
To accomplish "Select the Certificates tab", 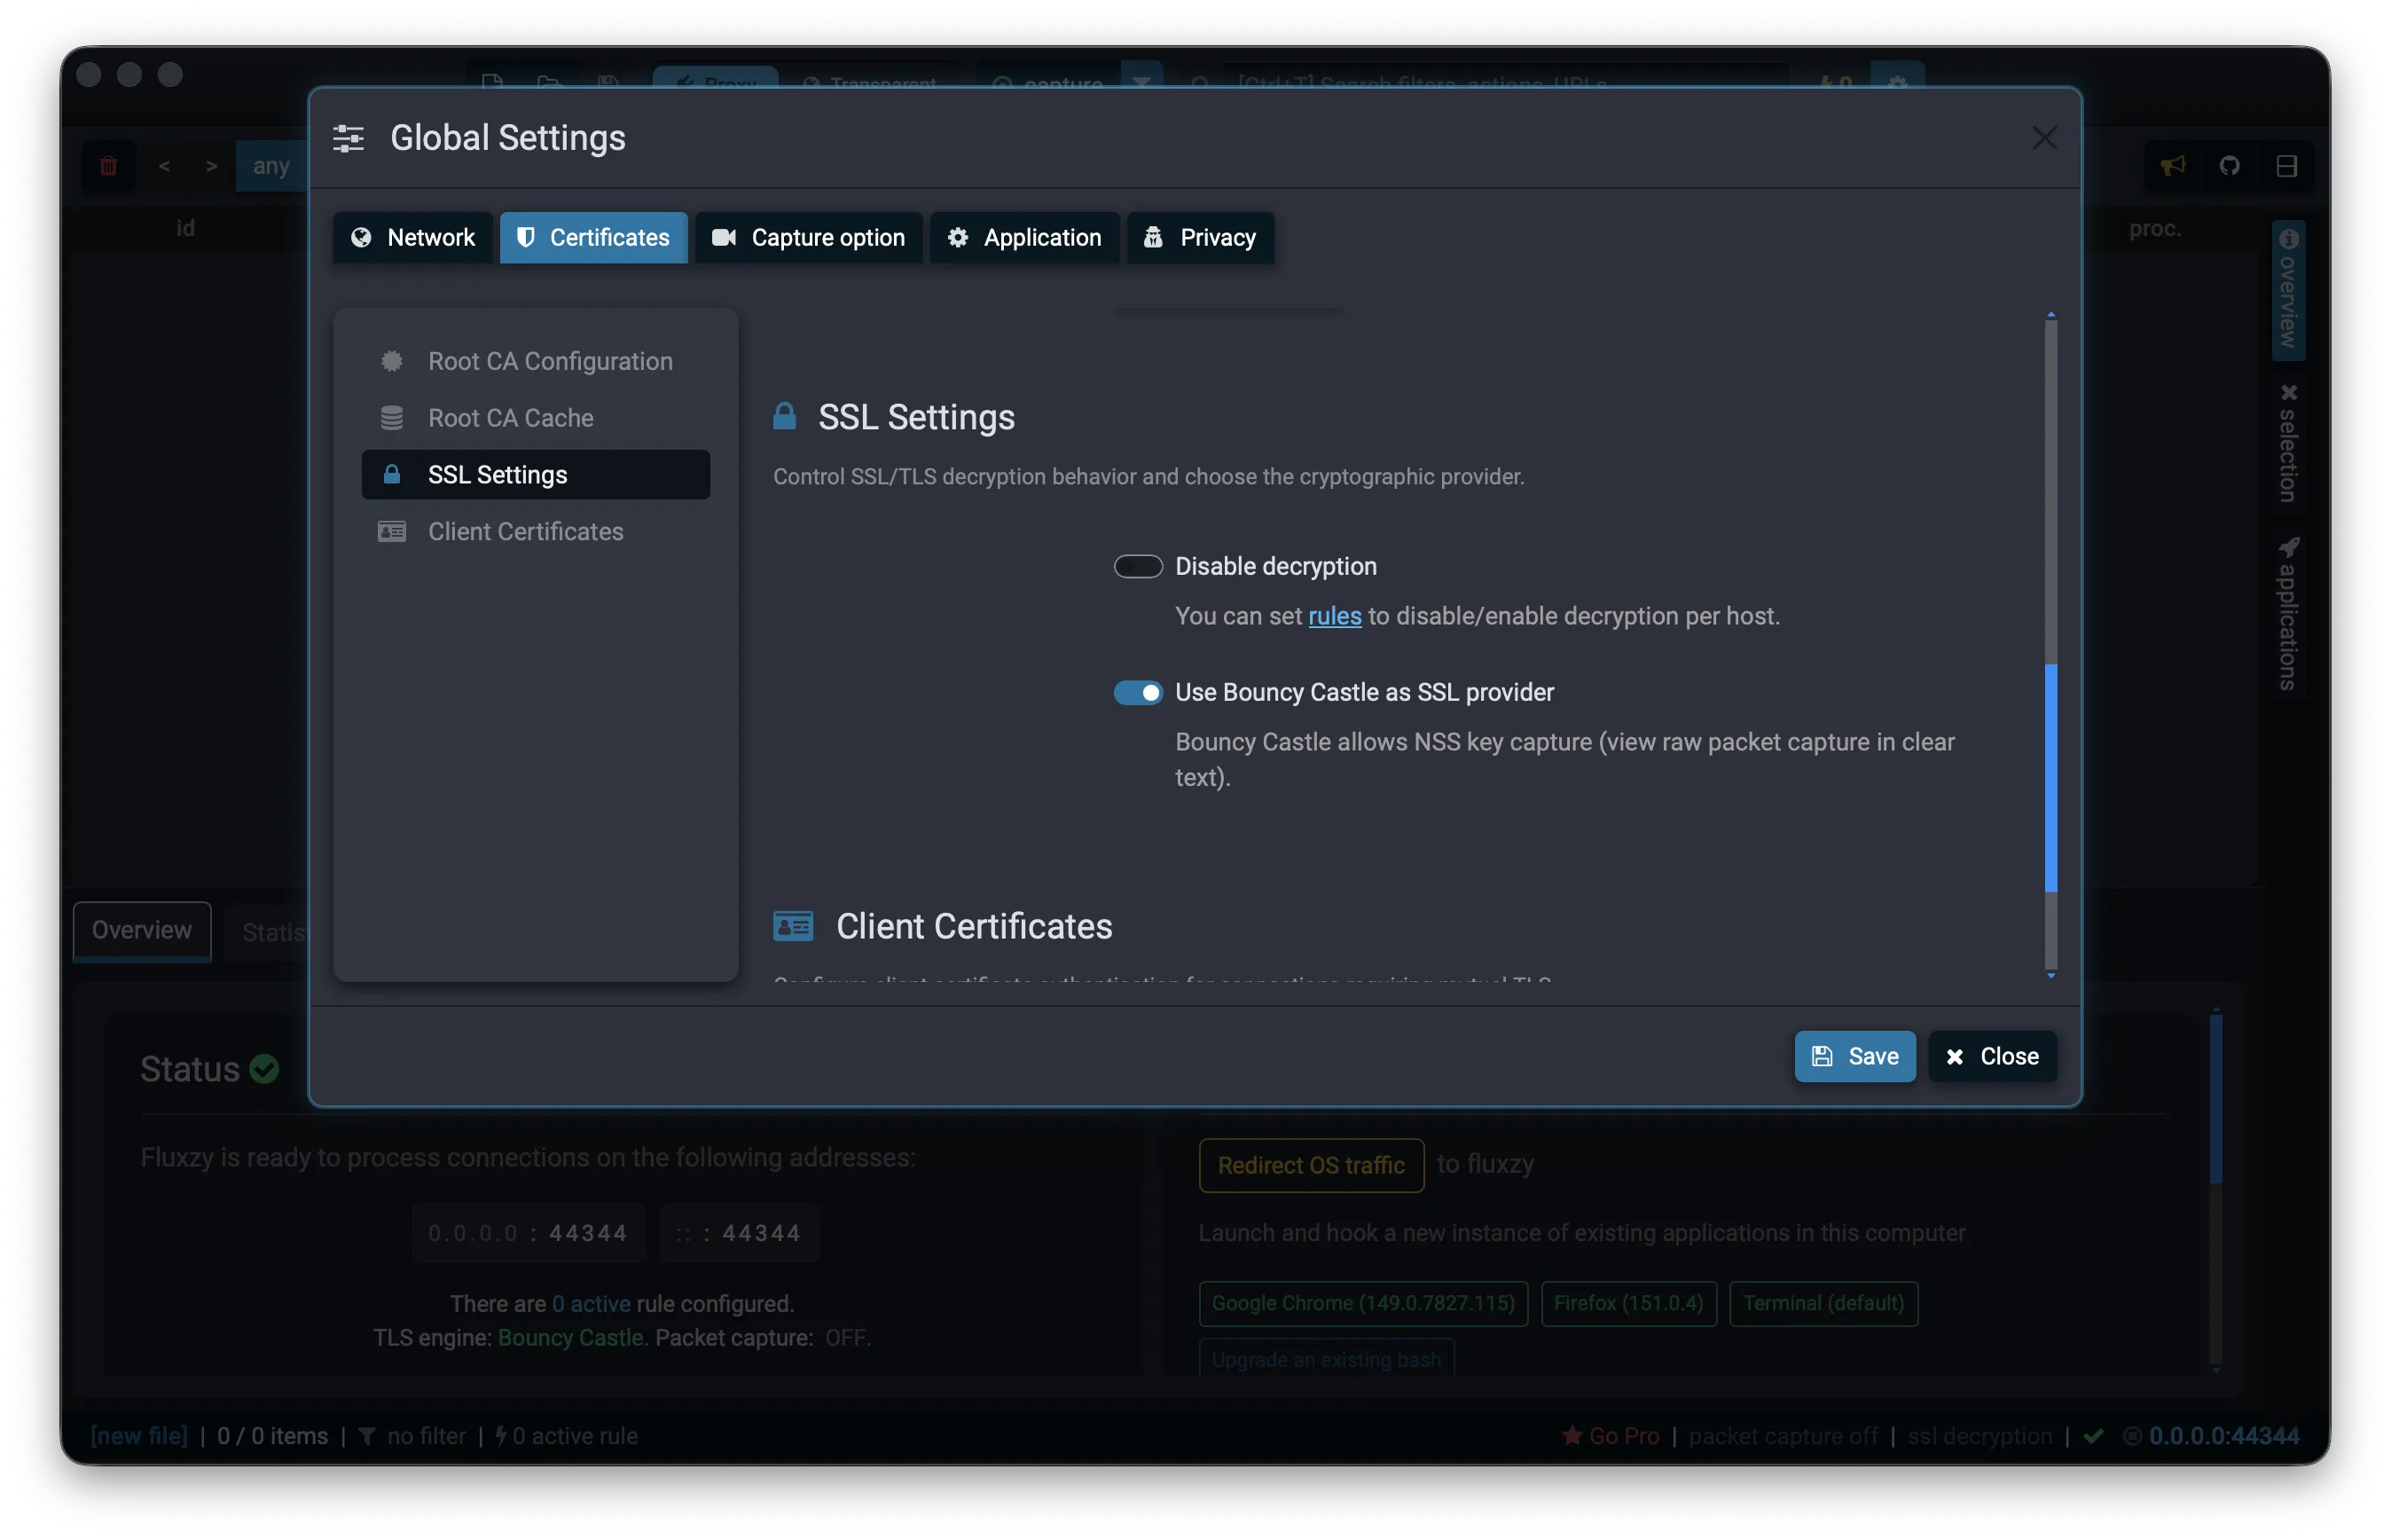I will 592,237.
